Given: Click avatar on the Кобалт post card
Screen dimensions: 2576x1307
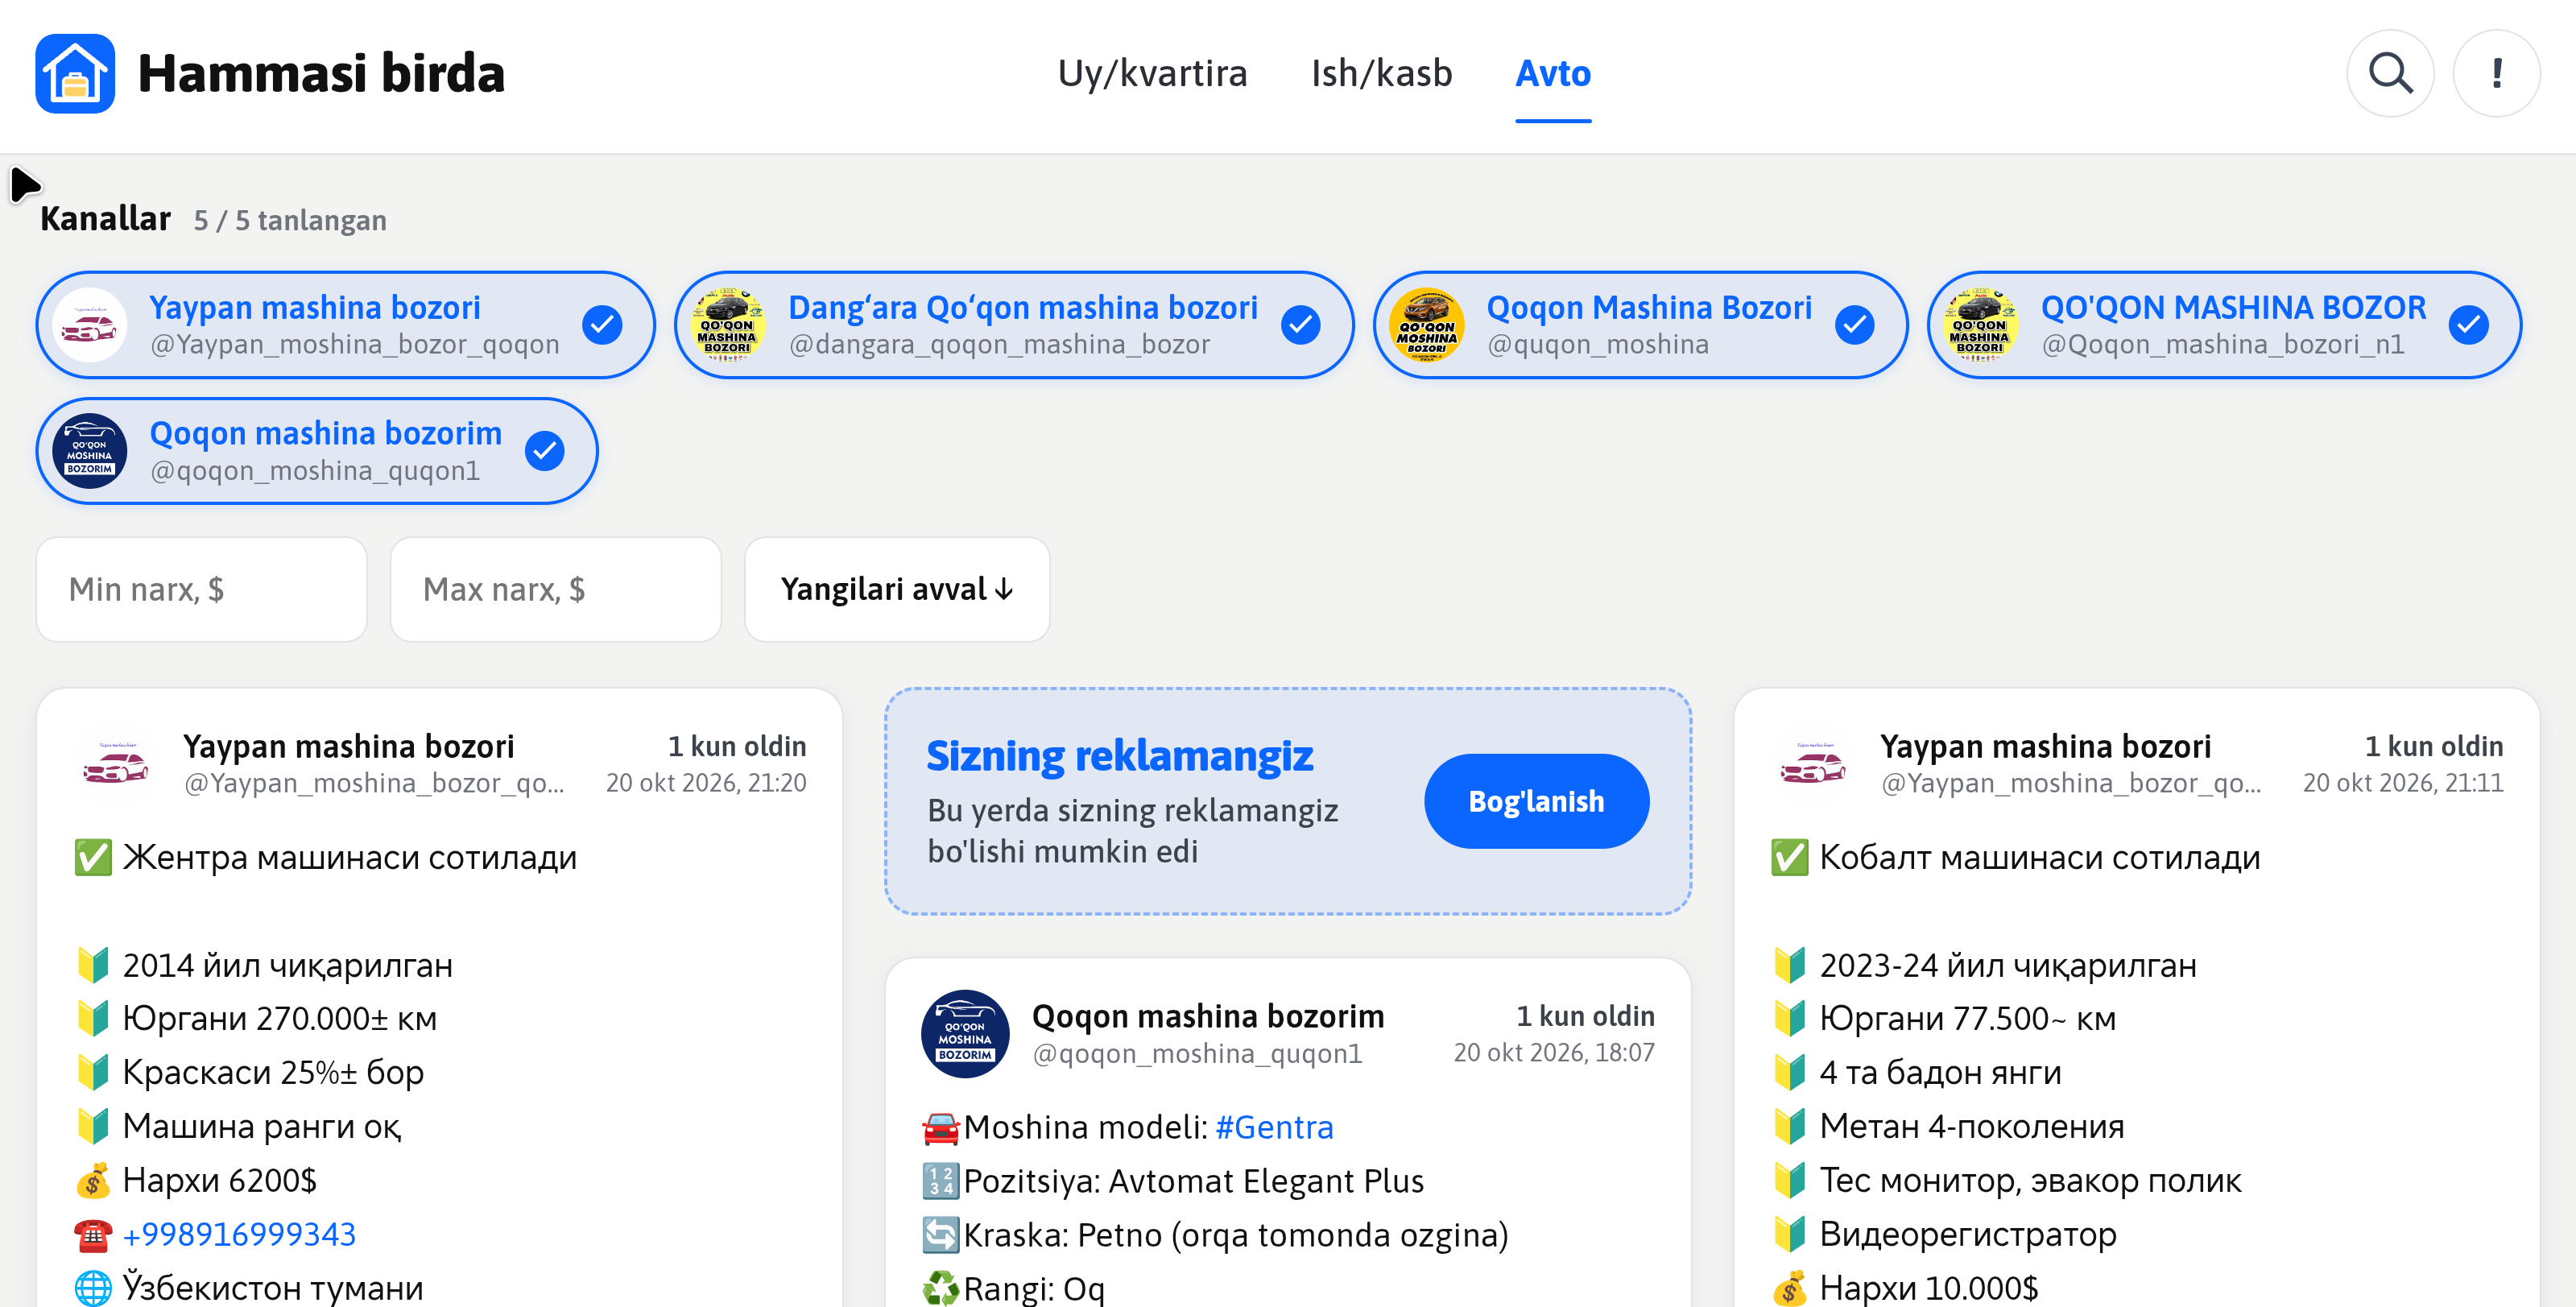Looking at the screenshot, I should 1813,764.
